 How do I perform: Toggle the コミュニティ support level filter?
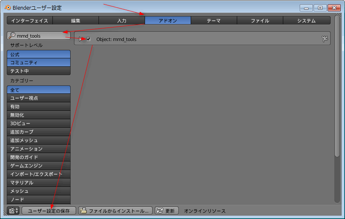pyautogui.click(x=39, y=63)
